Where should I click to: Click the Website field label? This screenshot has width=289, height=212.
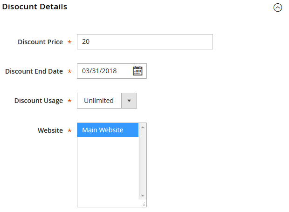[50, 130]
